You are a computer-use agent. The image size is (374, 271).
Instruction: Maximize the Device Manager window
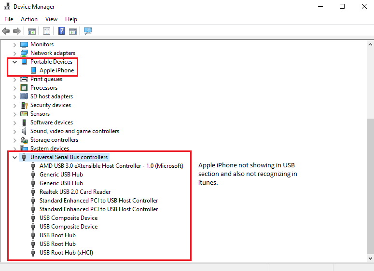(x=342, y=6)
